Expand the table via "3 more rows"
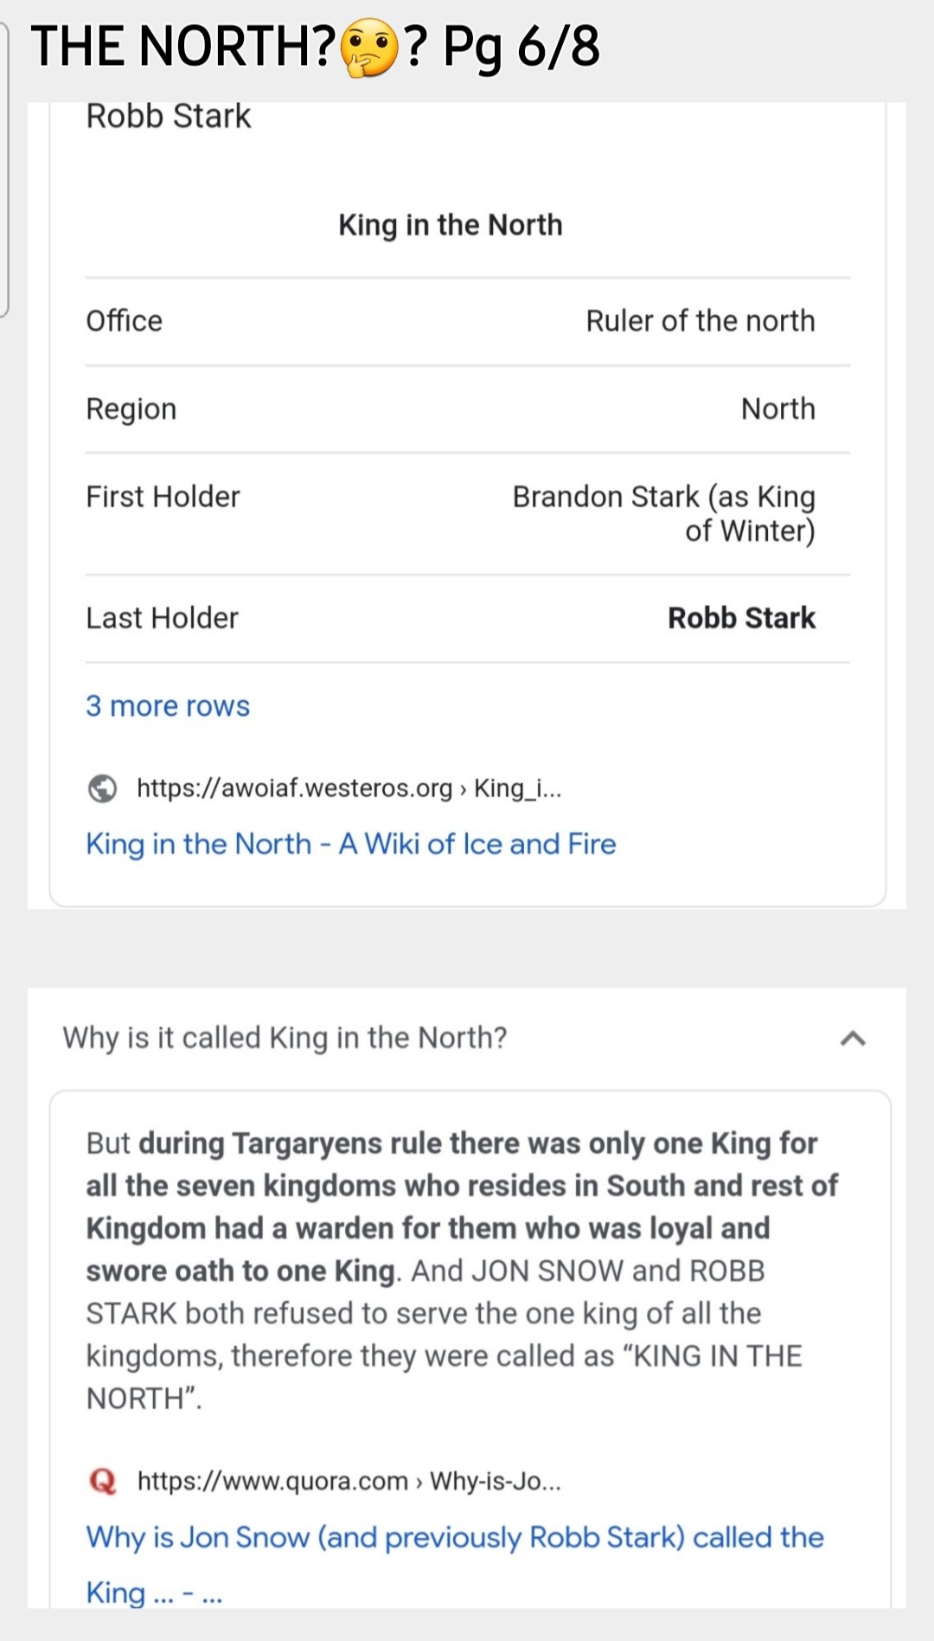This screenshot has width=934, height=1641. pyautogui.click(x=168, y=706)
